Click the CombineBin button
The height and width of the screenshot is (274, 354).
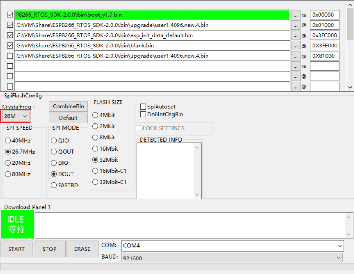[68, 106]
